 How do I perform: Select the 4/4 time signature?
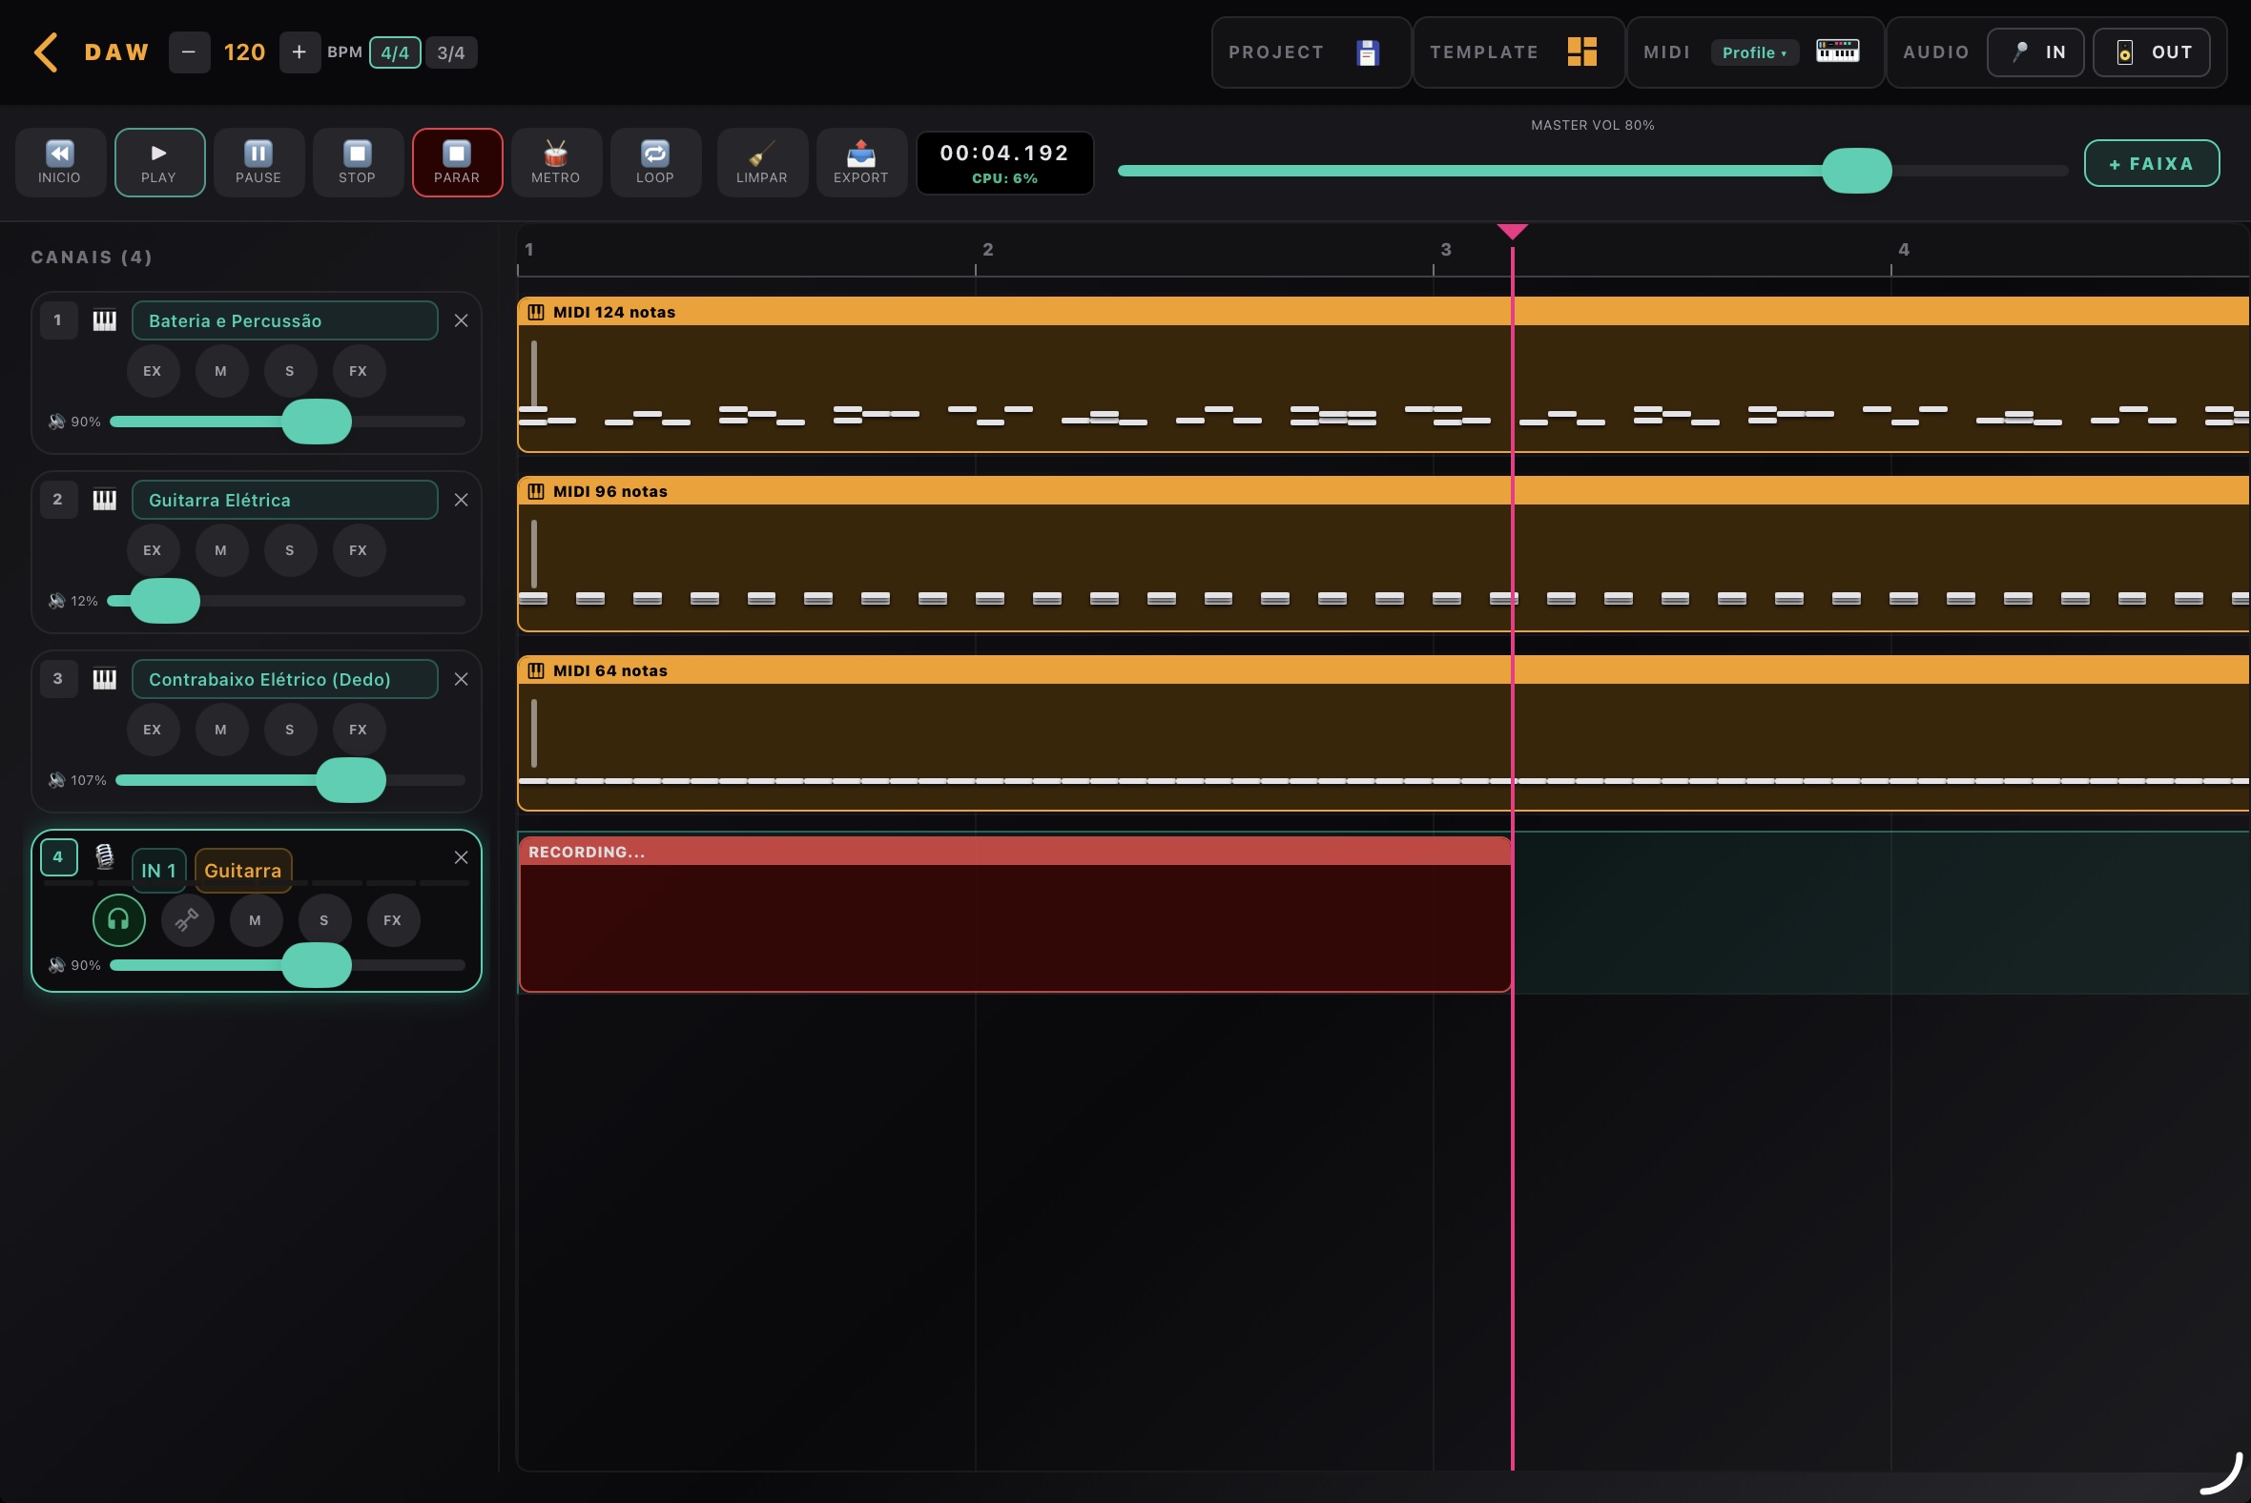pyautogui.click(x=395, y=52)
